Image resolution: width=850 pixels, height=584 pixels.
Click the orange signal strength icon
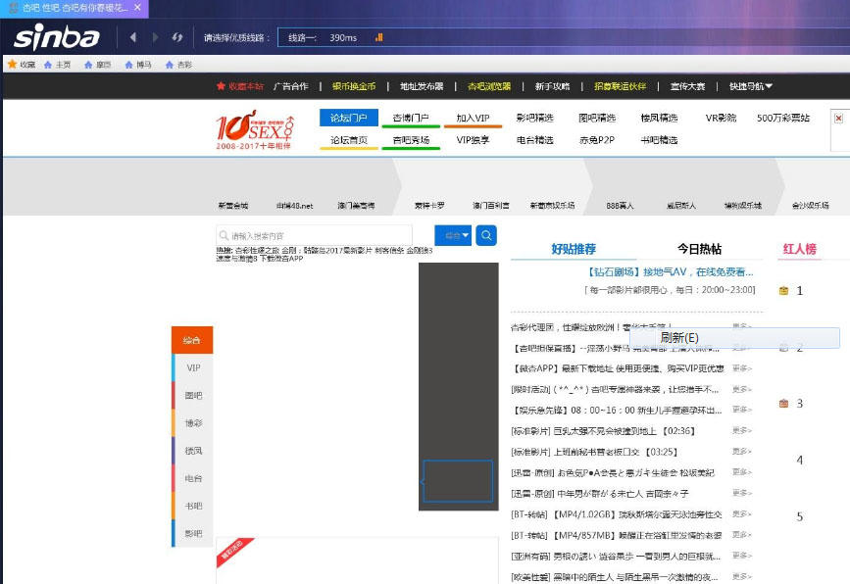pyautogui.click(x=378, y=37)
